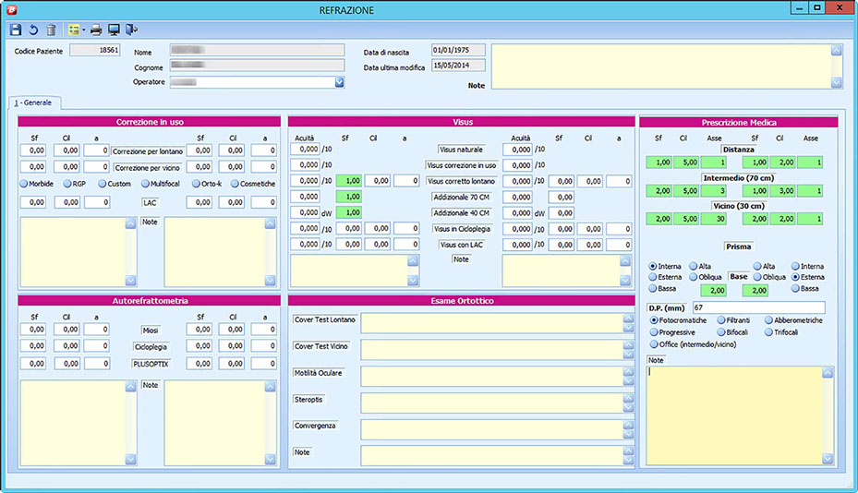858x493 pixels.
Task: Click the monitor screen icon
Action: 114,30
